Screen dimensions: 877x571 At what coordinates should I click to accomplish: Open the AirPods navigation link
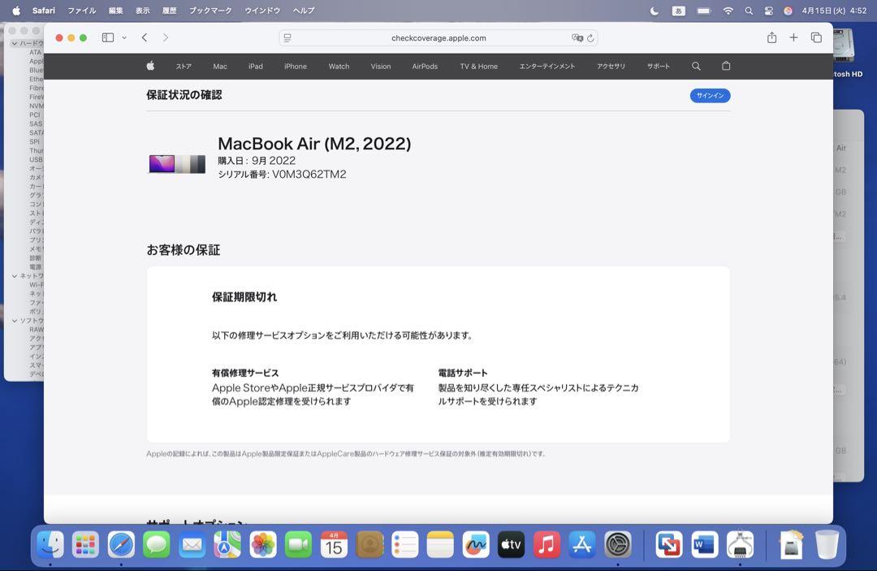point(425,66)
